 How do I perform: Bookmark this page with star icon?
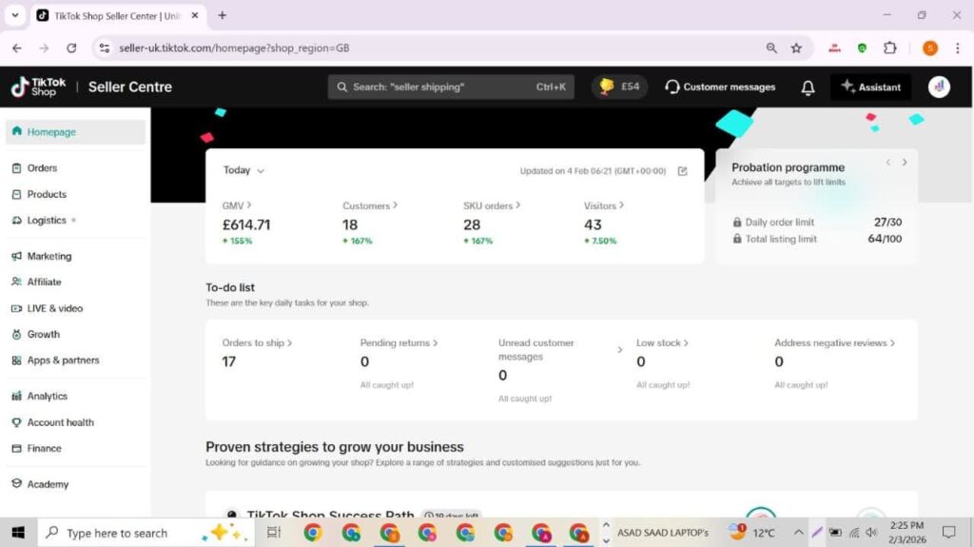point(796,48)
